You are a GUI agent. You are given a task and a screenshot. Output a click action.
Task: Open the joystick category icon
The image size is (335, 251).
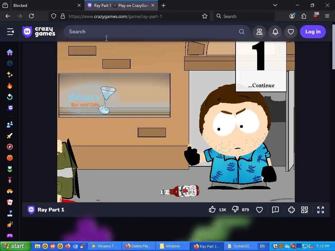(x=9, y=213)
